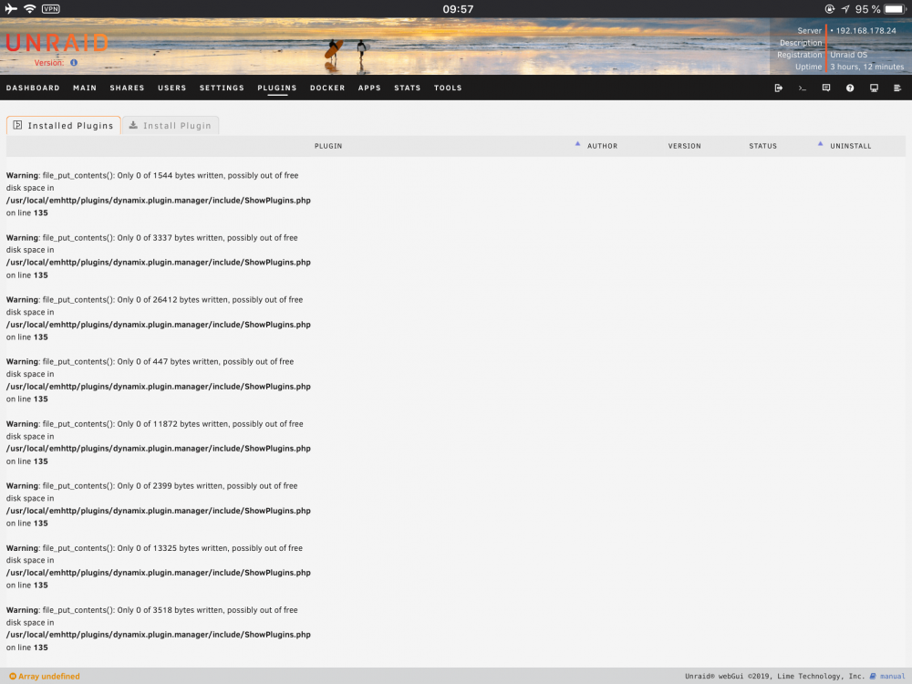Click the UNINSTALL column header
Viewport: 912px width, 684px height.
(x=850, y=146)
